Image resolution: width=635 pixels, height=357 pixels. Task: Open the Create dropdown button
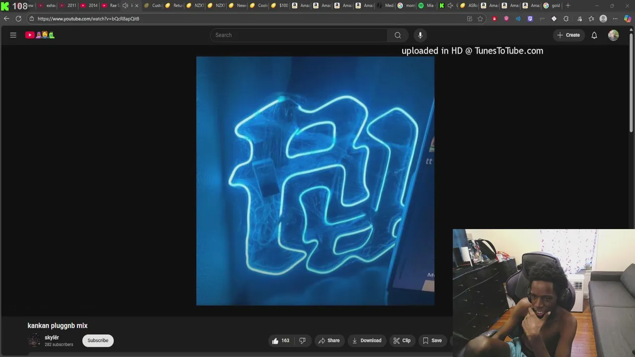[x=569, y=35]
